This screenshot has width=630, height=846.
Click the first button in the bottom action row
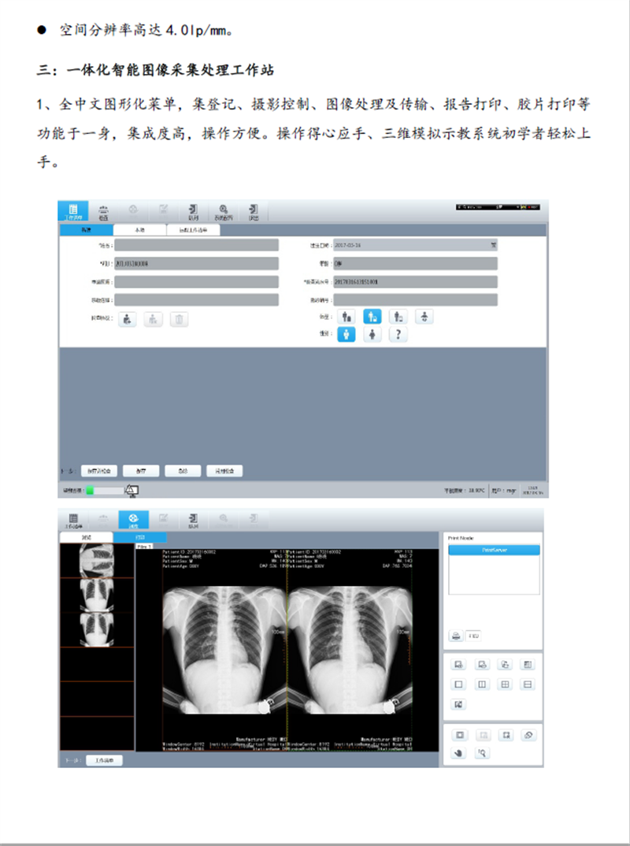(x=99, y=470)
